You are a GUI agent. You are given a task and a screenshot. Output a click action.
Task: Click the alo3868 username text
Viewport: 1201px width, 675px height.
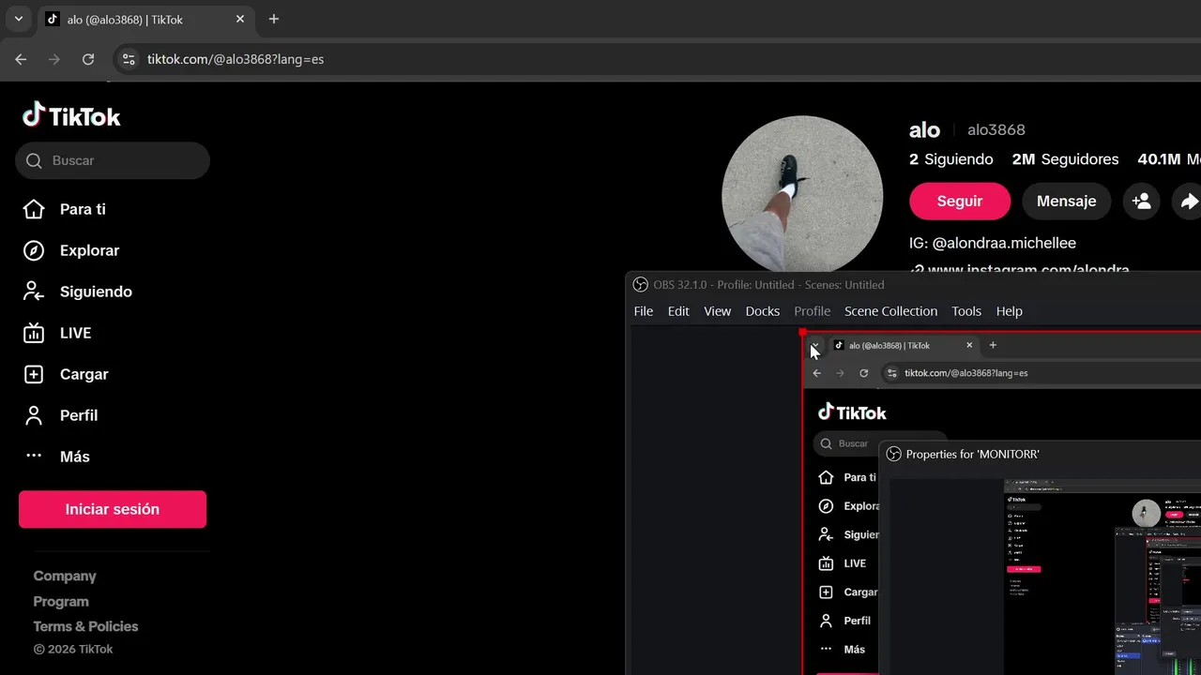[996, 129]
